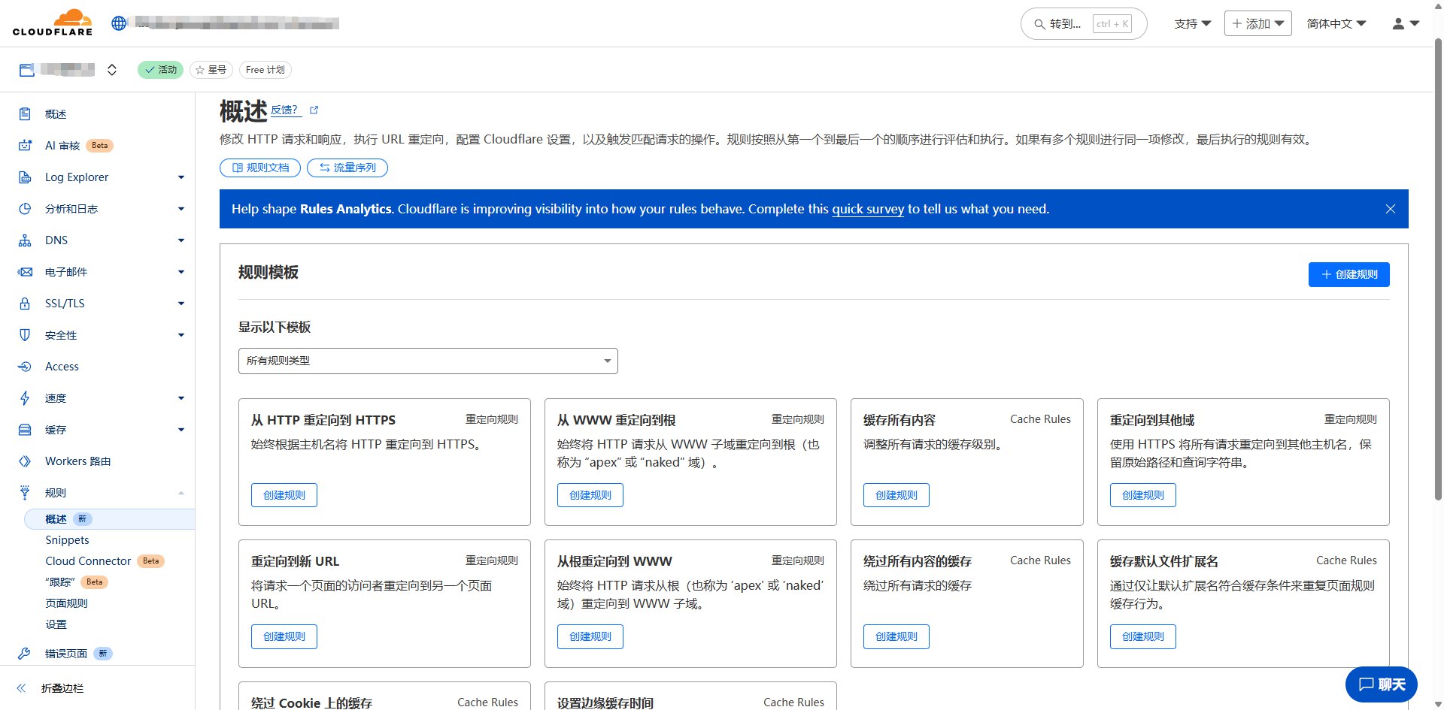Create rule from 重定向到其他域 card
The image size is (1444, 710).
pyautogui.click(x=1143, y=495)
